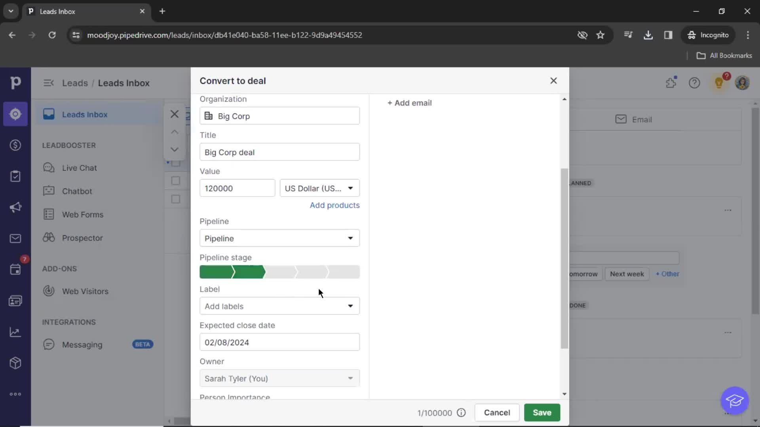Click the Inbox/Mail icon in sidebar
Viewport: 760px width, 427px height.
click(15, 238)
